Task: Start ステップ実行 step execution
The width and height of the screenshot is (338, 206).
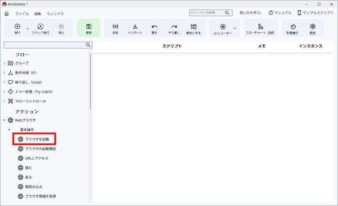Action: (41, 29)
